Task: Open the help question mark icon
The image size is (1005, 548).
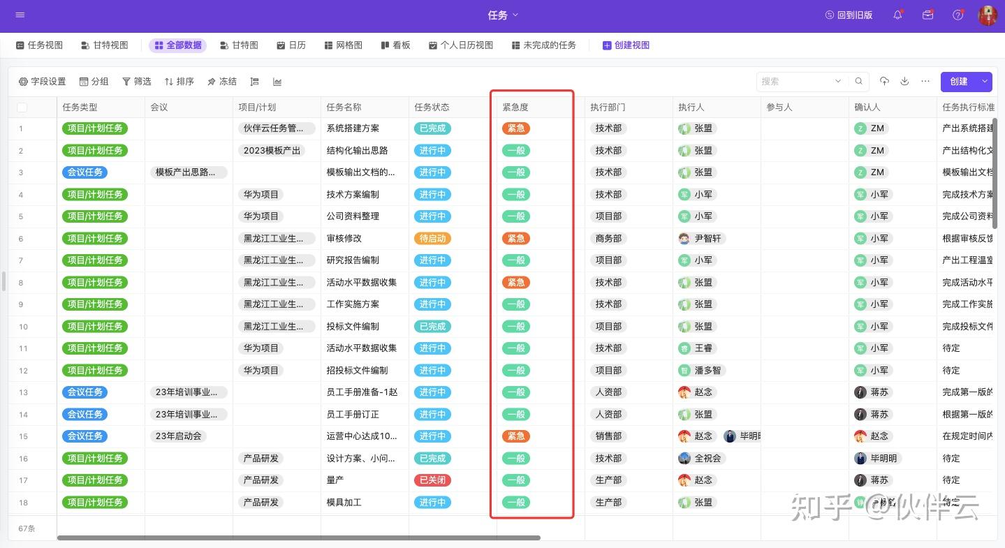Action: pos(958,15)
